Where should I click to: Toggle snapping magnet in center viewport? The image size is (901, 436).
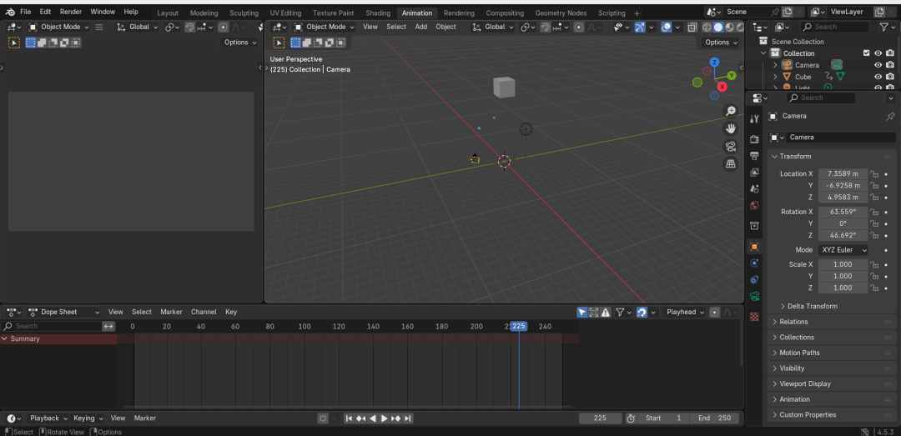(x=546, y=27)
